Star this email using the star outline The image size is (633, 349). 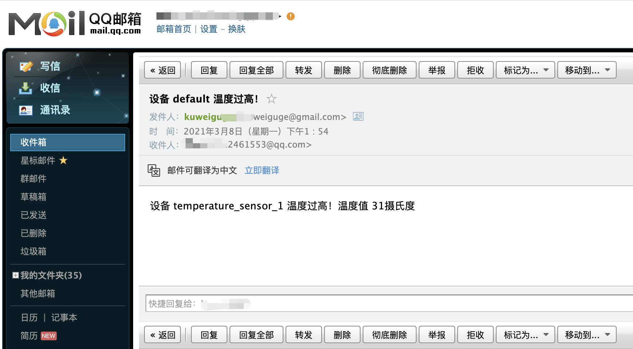pyautogui.click(x=271, y=99)
